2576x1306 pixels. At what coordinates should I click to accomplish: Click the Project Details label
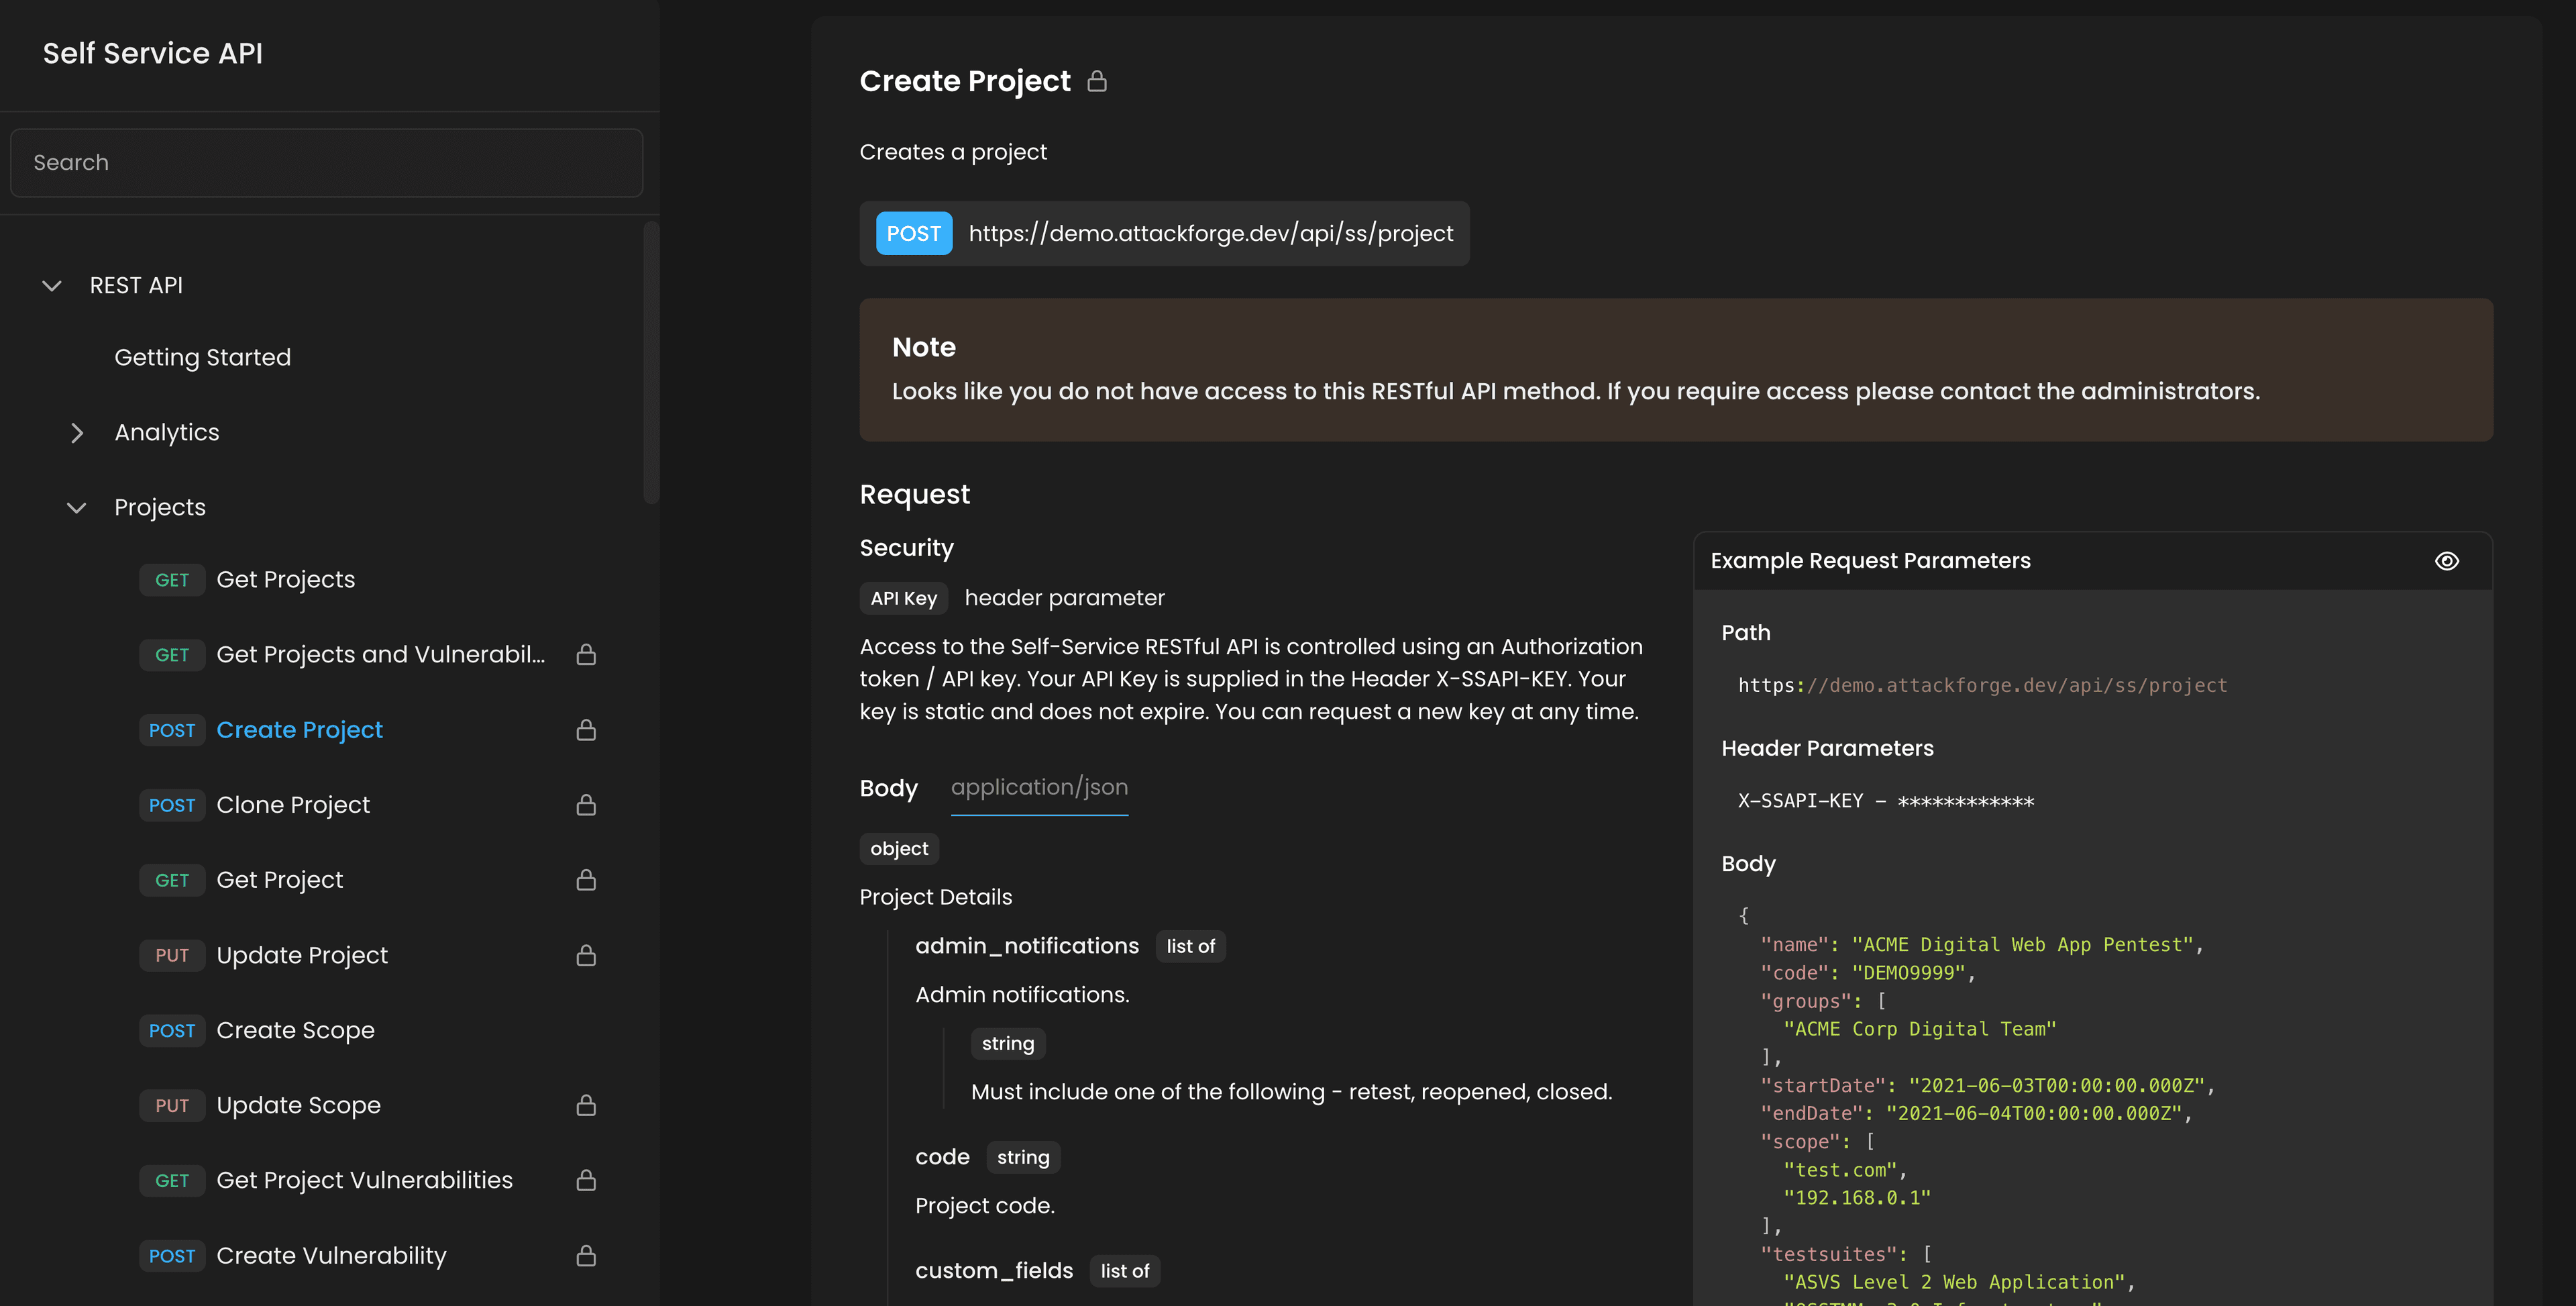pos(935,898)
